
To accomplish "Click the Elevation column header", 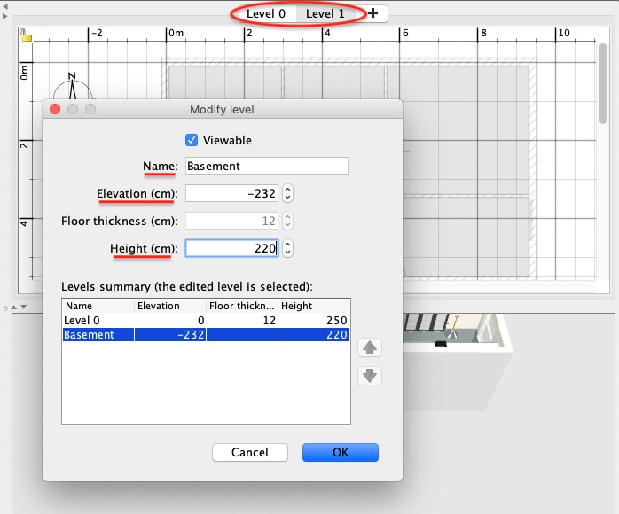I will point(170,306).
